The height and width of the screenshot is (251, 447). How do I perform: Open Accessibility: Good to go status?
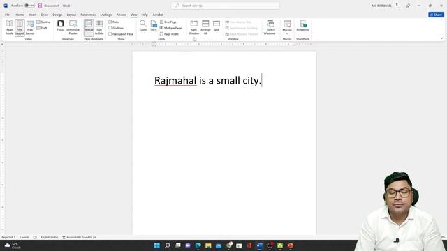(x=79, y=237)
